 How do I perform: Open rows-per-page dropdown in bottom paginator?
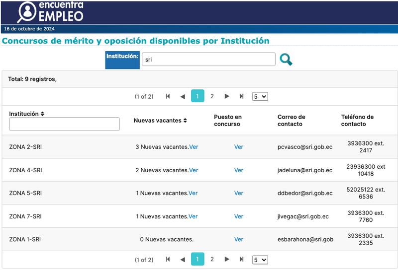(260, 260)
